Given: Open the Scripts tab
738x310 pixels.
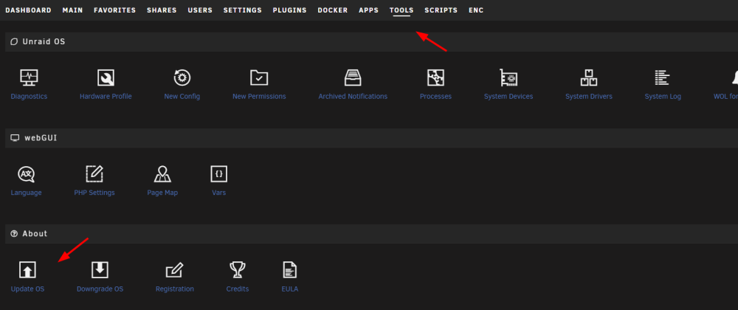Looking at the screenshot, I should pyautogui.click(x=441, y=10).
